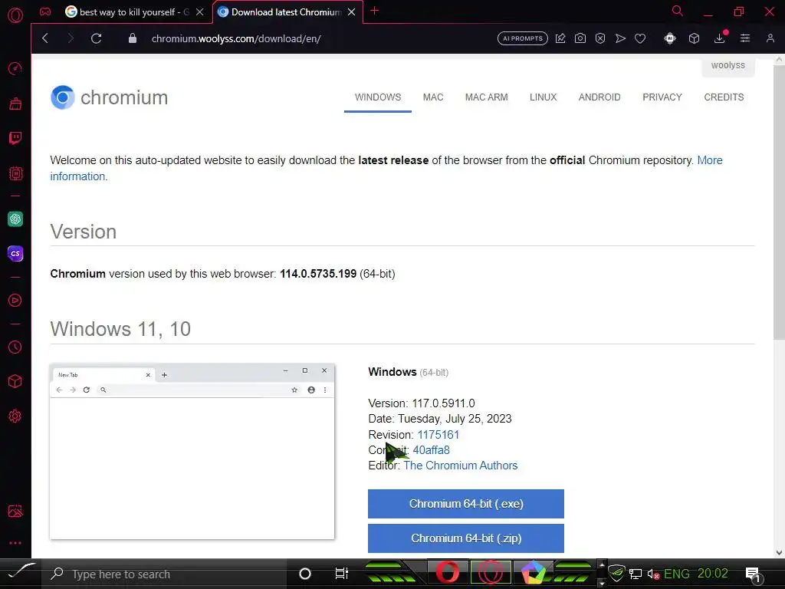This screenshot has width=785, height=589.
Task: Close the Download latest Chromium tab
Action: [x=352, y=12]
